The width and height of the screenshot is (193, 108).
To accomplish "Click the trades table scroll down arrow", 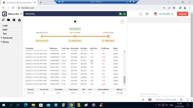I will (125, 85).
